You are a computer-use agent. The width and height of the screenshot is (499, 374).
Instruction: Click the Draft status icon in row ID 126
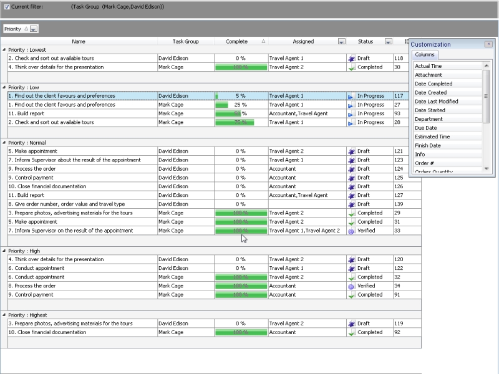tap(351, 186)
